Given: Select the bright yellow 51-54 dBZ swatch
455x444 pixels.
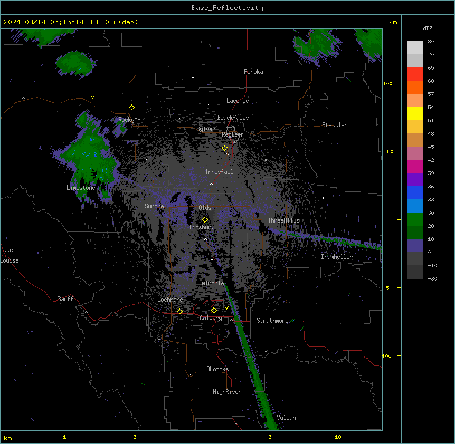Looking at the screenshot, I should 415,113.
